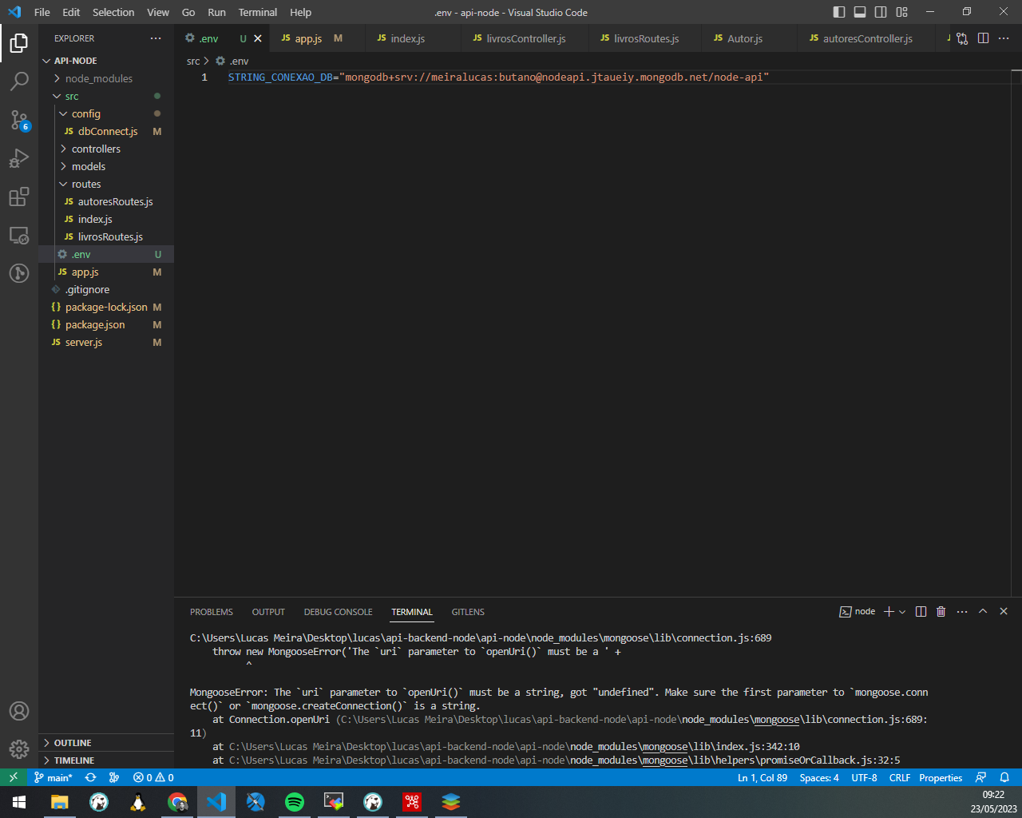Kill terminal with trash icon

[941, 611]
